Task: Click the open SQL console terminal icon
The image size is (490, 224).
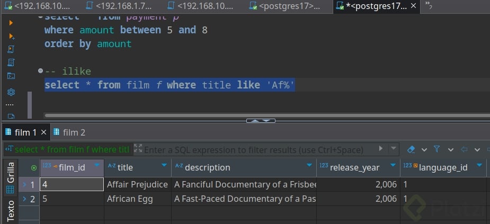Action: [x=11, y=76]
